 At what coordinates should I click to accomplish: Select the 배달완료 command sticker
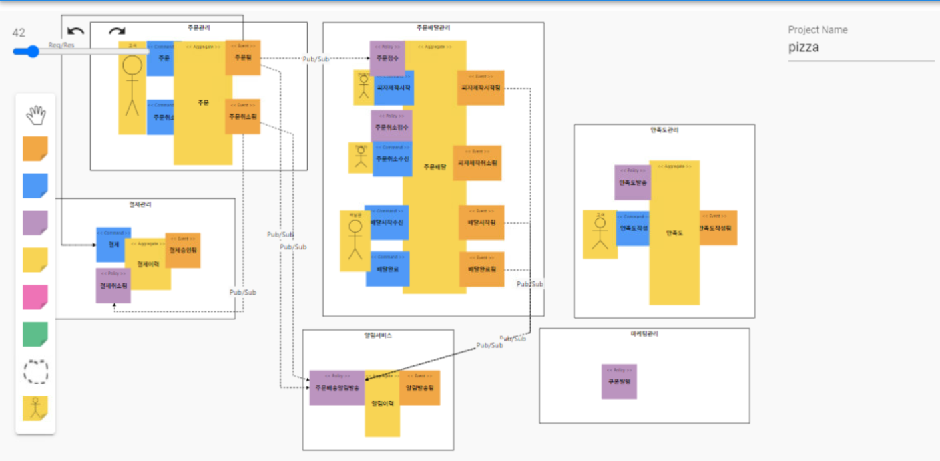point(387,269)
